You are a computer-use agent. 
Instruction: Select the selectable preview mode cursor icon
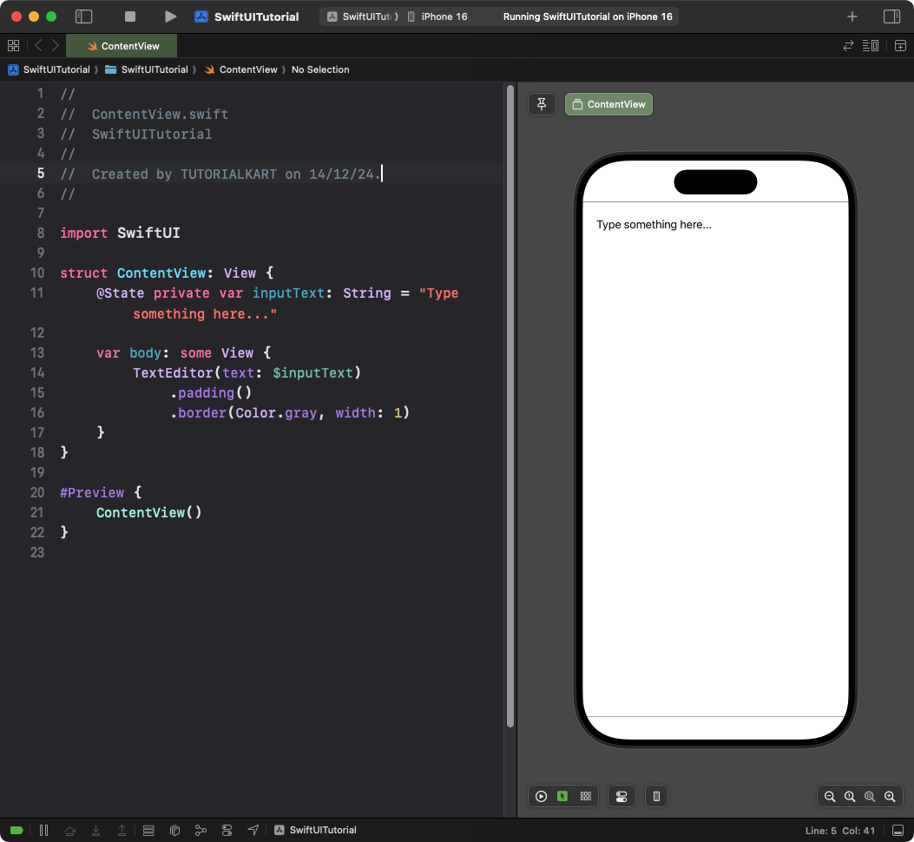coord(563,796)
